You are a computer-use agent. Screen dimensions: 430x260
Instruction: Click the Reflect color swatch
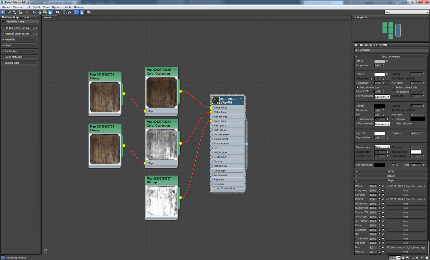coord(379,74)
